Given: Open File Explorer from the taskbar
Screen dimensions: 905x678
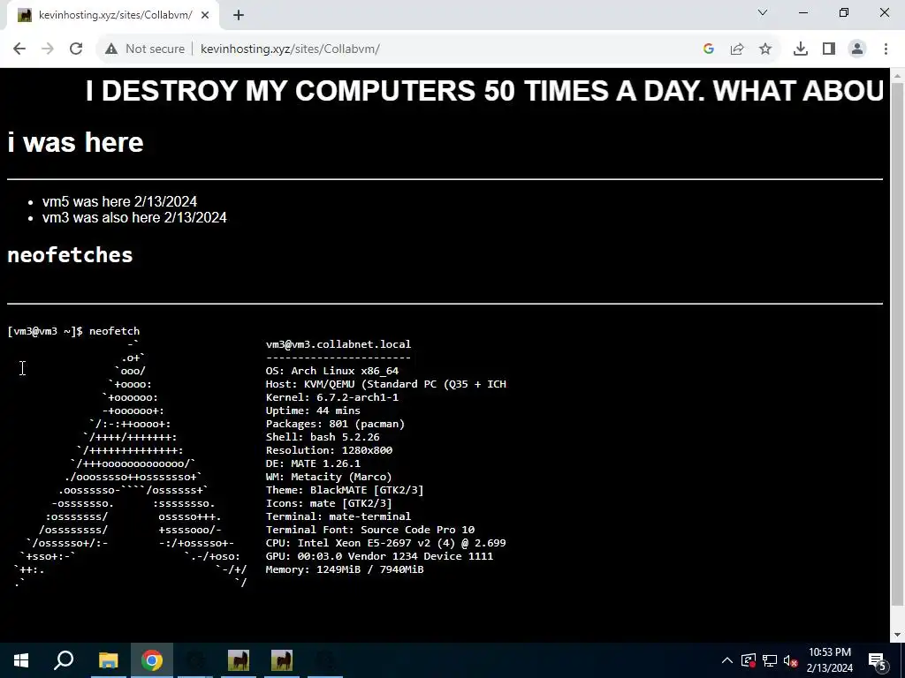Looking at the screenshot, I should 108,660.
